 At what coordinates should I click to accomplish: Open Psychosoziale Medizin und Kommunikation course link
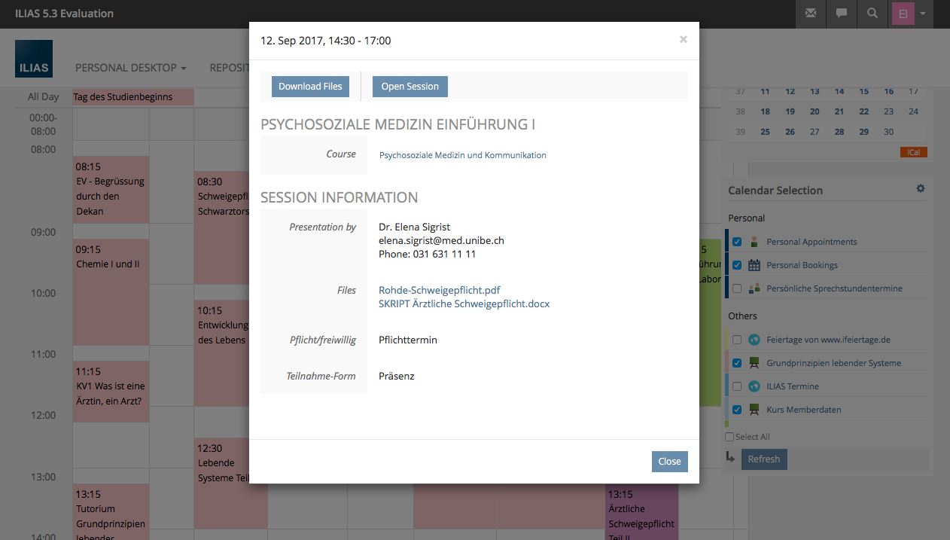coord(462,155)
